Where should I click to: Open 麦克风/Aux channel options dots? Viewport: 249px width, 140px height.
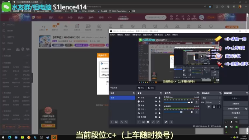(197, 102)
